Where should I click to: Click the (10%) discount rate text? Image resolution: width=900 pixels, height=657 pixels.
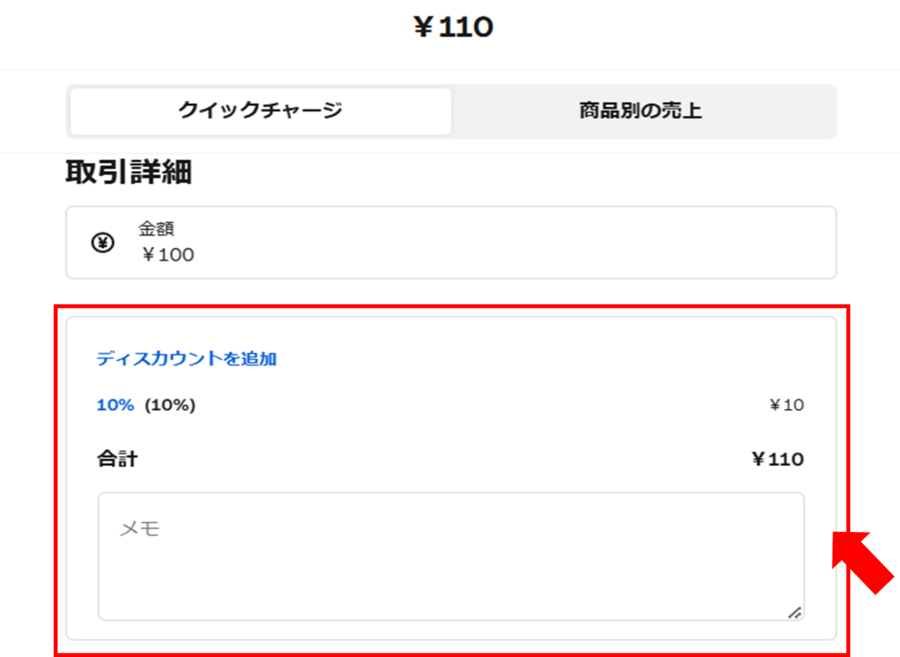tap(170, 405)
